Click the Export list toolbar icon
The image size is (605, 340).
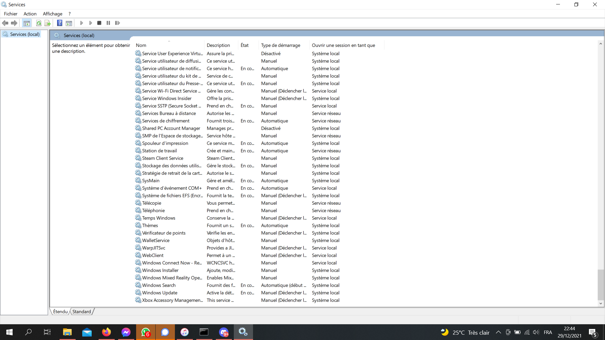48,23
